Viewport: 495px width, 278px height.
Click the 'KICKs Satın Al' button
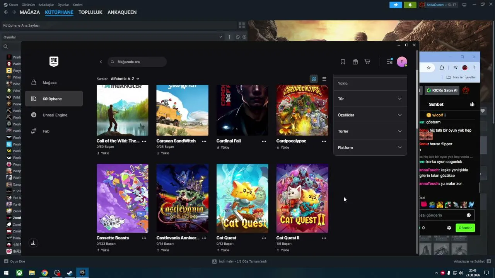coord(442,90)
